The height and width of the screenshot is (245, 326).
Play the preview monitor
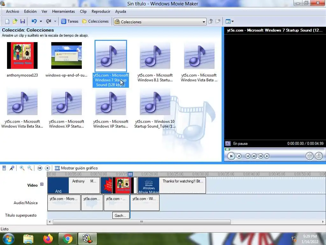[x=231, y=156]
